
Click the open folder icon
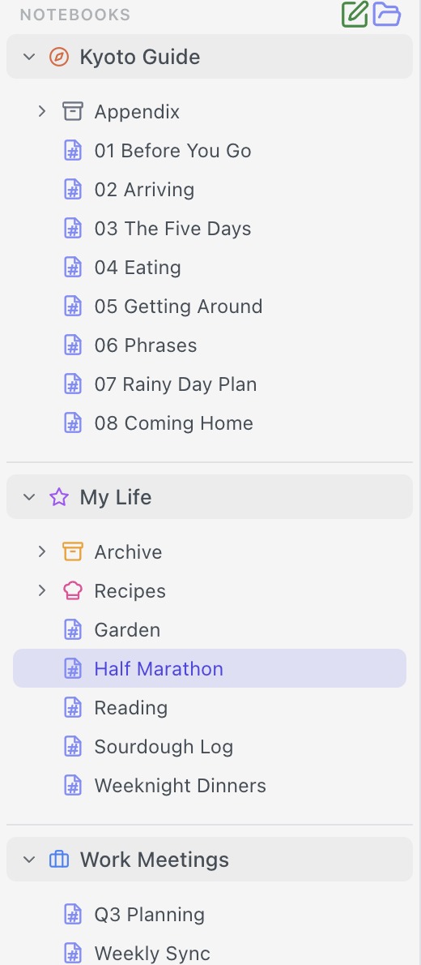point(387,14)
